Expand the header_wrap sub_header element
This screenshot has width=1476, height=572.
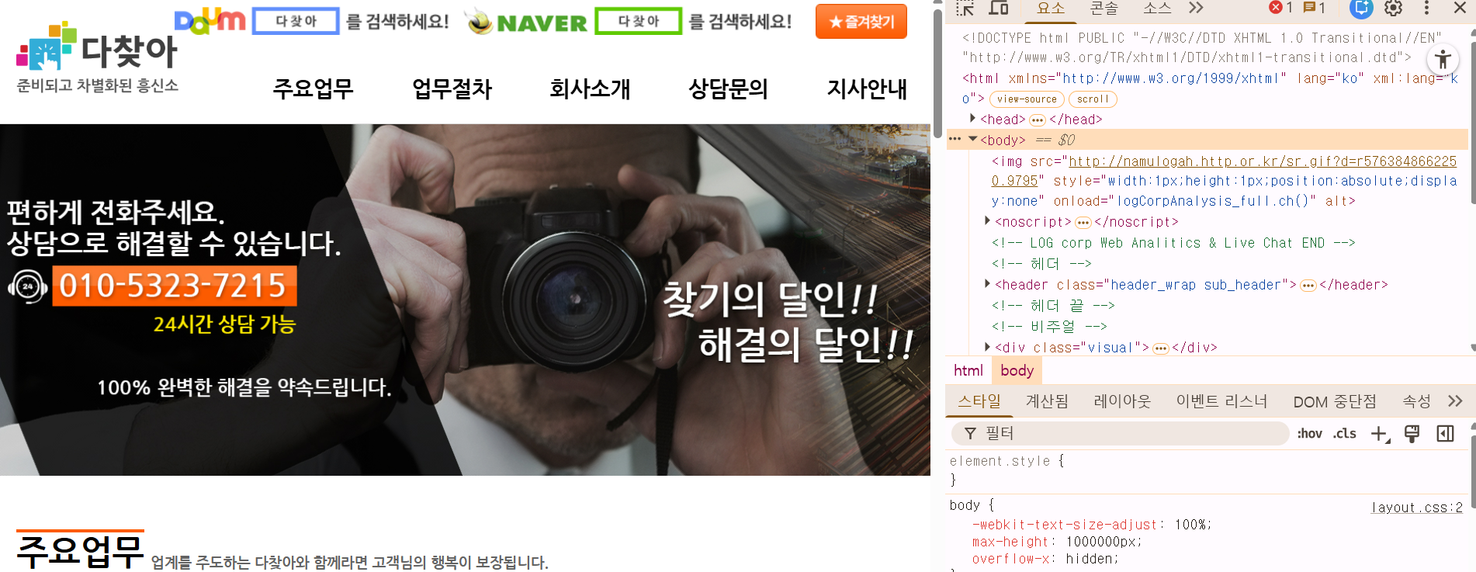tap(987, 285)
